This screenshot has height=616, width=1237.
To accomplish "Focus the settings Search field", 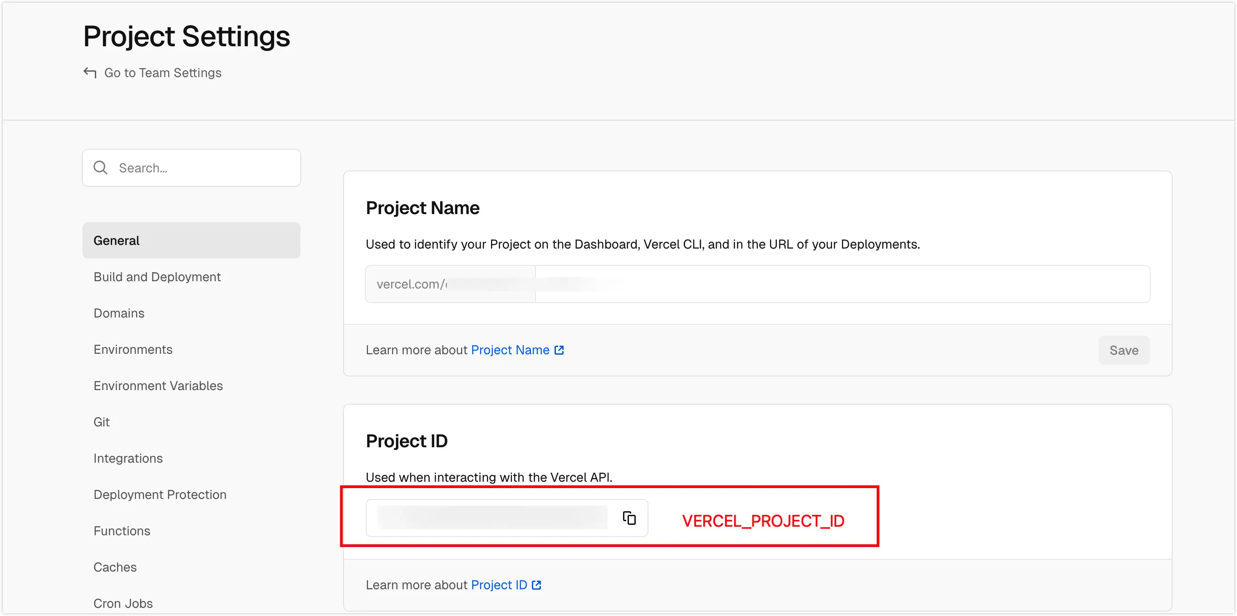I will (x=201, y=167).
